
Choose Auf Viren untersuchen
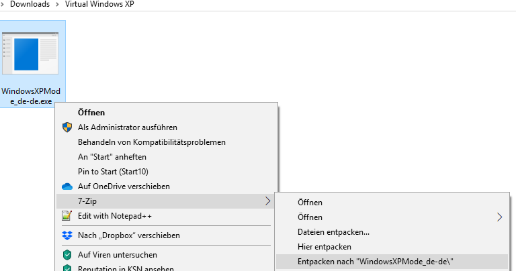(x=117, y=255)
